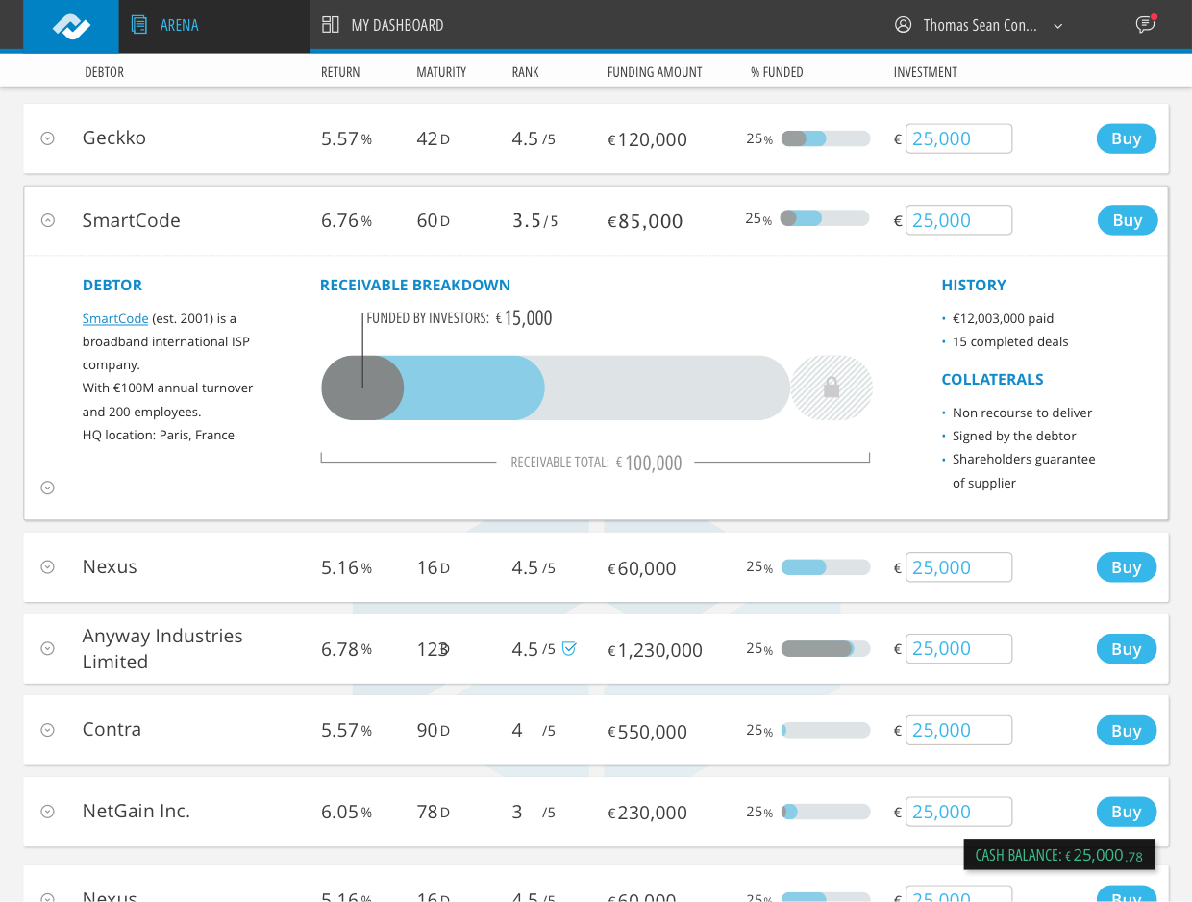Image resolution: width=1192 pixels, height=902 pixels.
Task: Click the lock icon in receivable breakdown
Action: click(x=832, y=388)
